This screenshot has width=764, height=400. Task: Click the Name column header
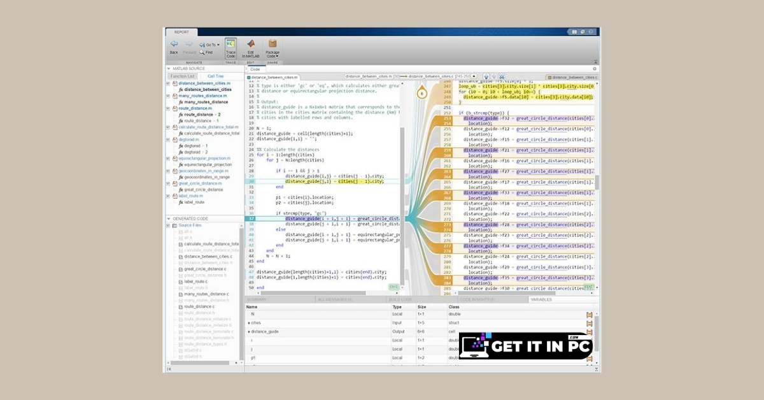click(x=252, y=307)
